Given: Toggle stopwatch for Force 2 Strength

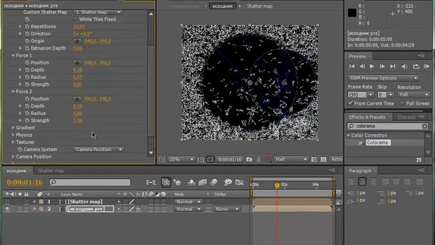Looking at the screenshot, I should [27, 120].
